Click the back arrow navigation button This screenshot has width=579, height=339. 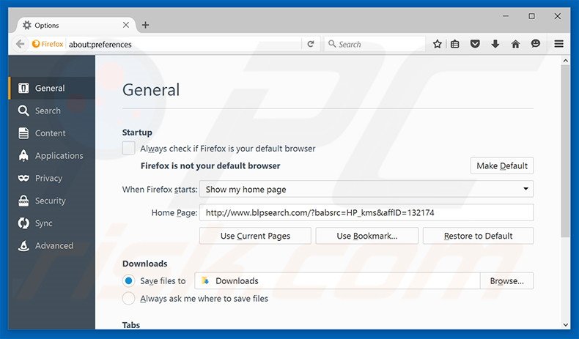coord(20,44)
